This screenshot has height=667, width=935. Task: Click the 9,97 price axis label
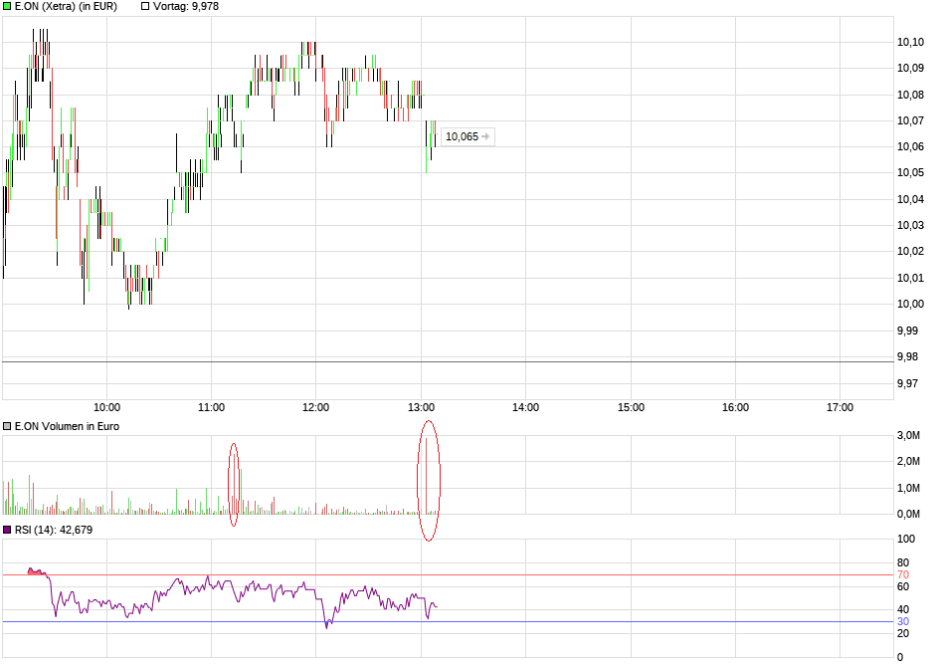coord(907,383)
